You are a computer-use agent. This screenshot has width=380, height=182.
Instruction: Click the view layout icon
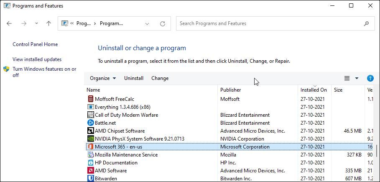pyautogui.click(x=347, y=78)
